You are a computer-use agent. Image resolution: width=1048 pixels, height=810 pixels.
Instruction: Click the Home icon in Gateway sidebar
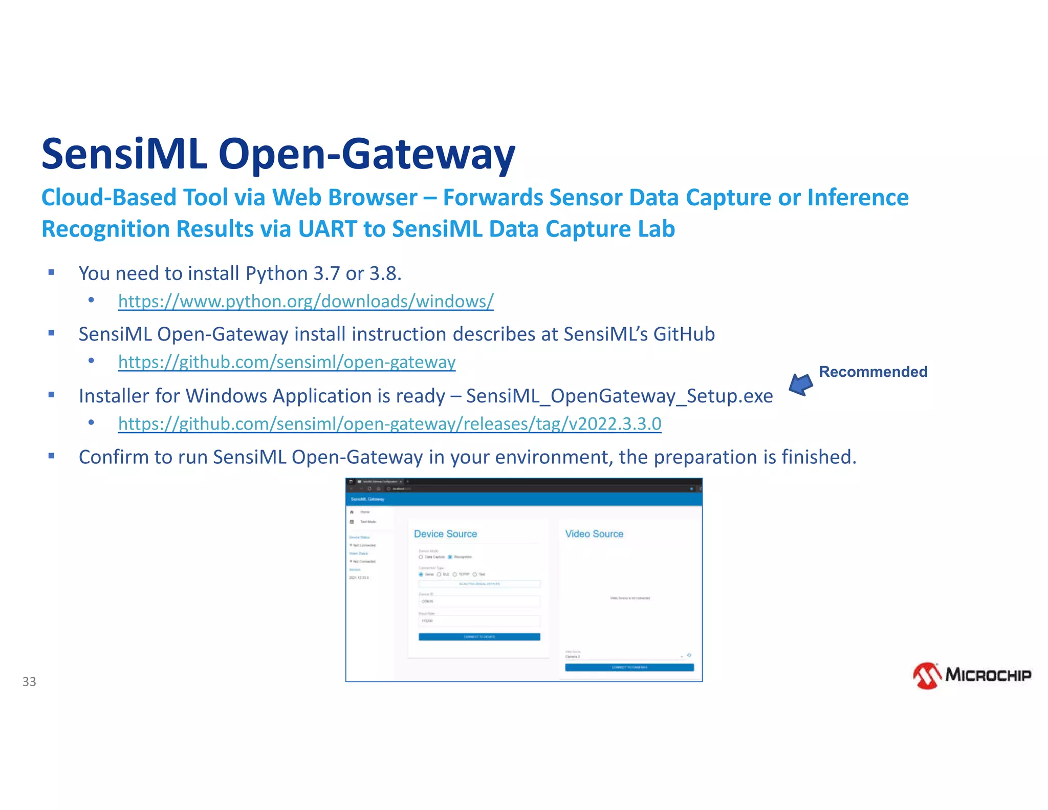click(x=352, y=512)
